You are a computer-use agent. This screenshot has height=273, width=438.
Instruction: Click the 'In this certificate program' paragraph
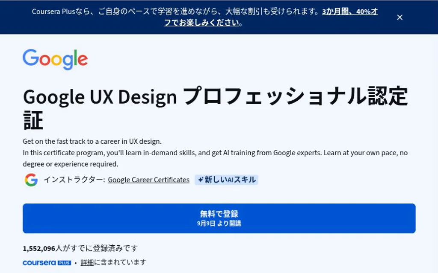(x=215, y=158)
